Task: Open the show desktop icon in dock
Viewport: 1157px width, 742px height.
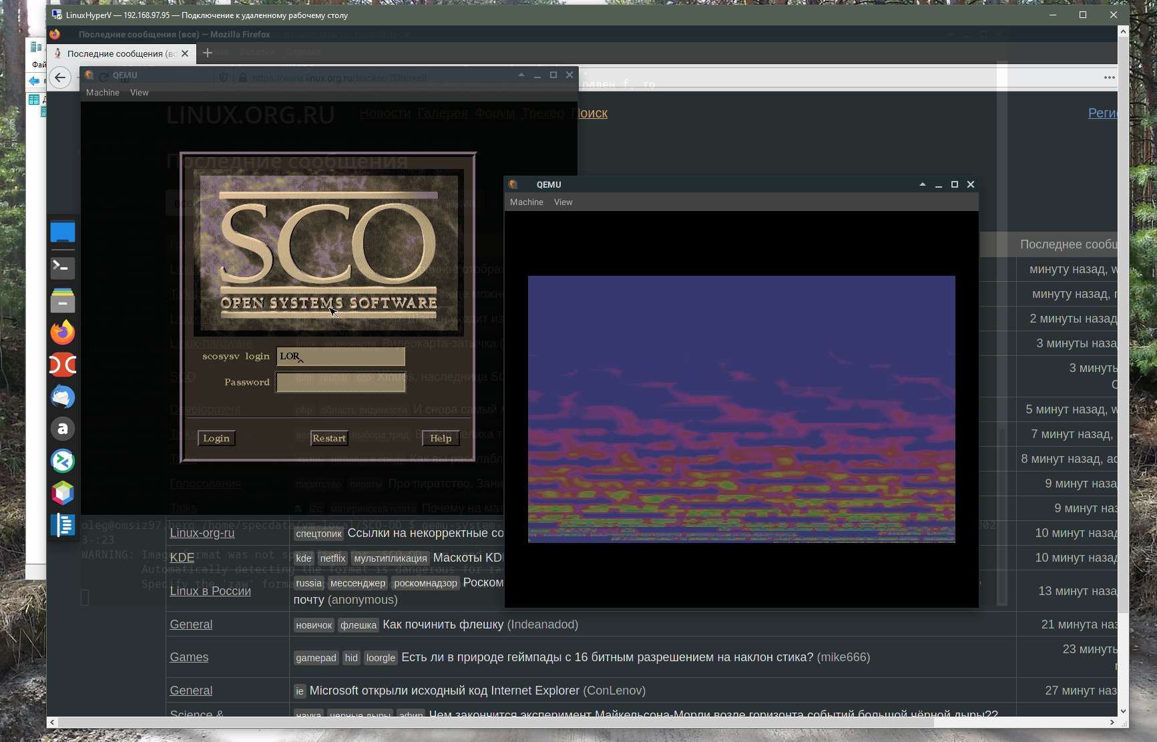Action: pyautogui.click(x=63, y=232)
